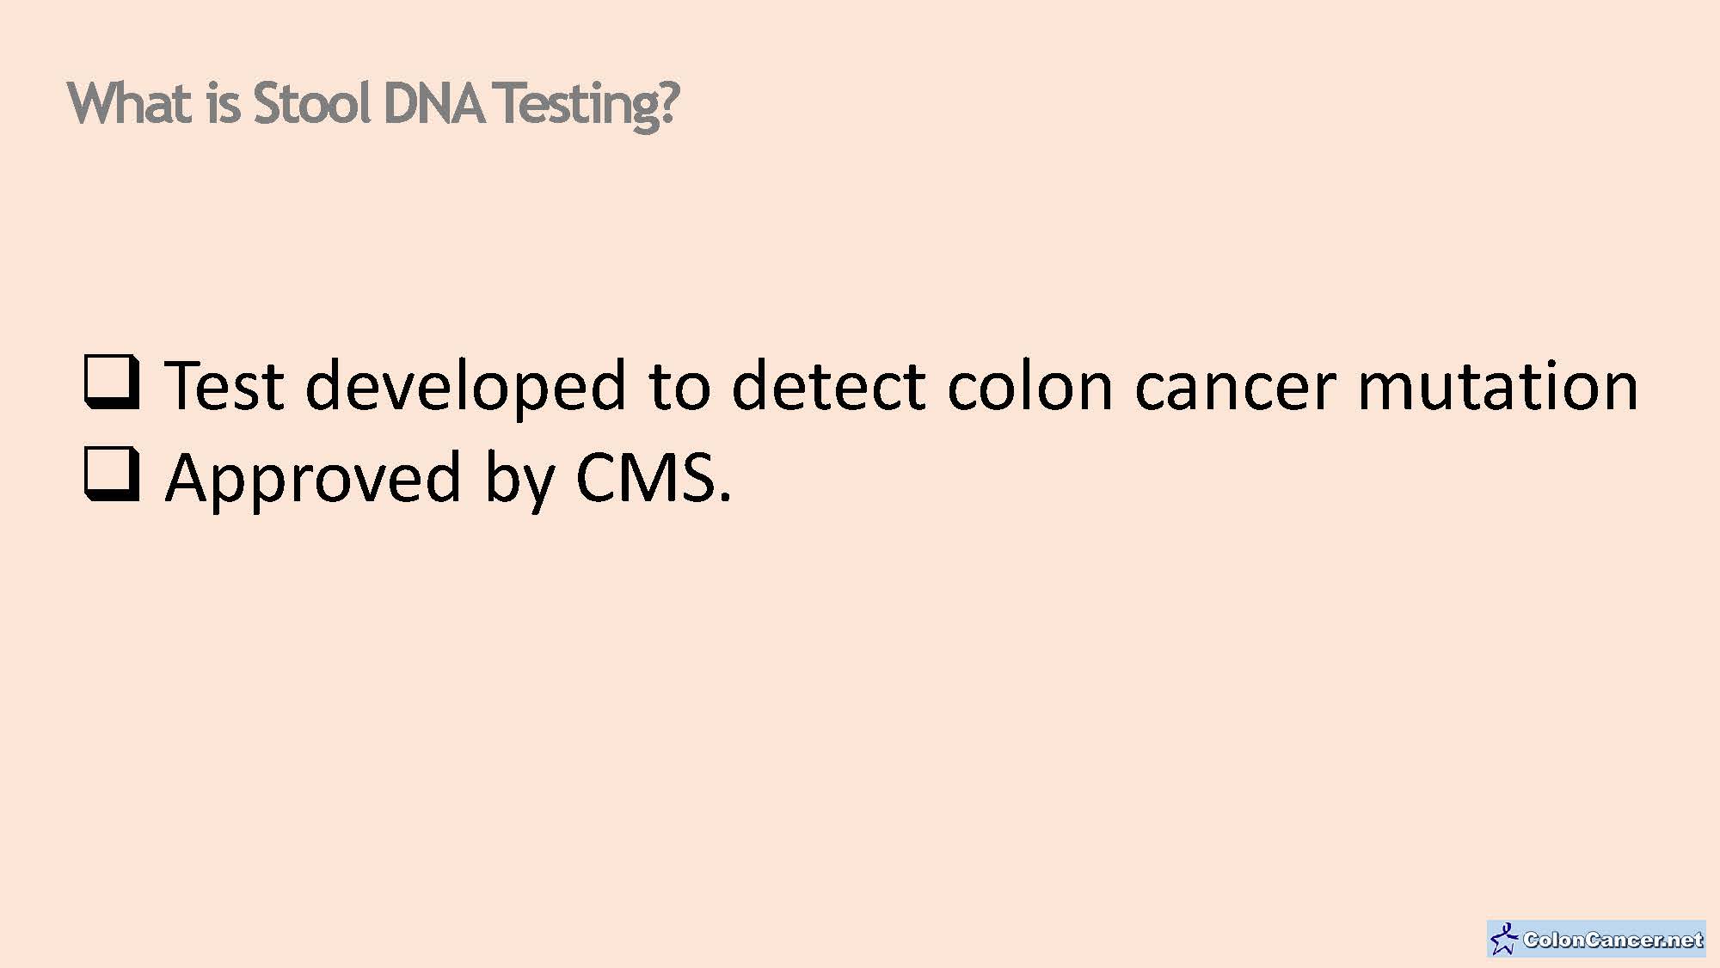Click the star icon in the ColonCancer.net logo
Image resolution: width=1720 pixels, height=968 pixels.
click(1503, 940)
